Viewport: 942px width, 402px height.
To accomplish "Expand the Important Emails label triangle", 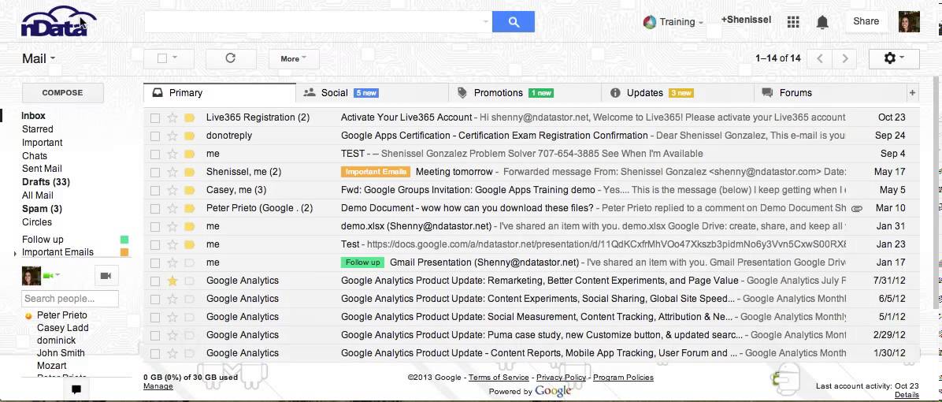I will pos(15,254).
